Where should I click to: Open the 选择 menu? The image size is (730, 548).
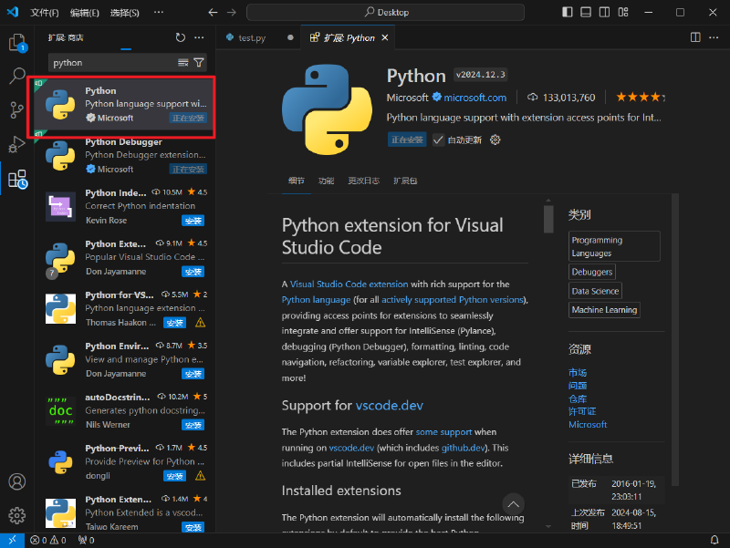(124, 13)
